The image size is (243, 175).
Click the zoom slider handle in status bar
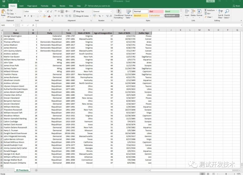click(226, 174)
